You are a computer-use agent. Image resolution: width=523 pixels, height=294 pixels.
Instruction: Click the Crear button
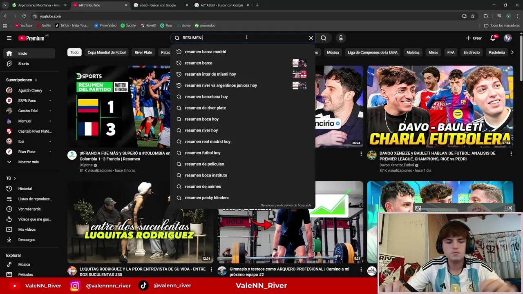point(474,38)
